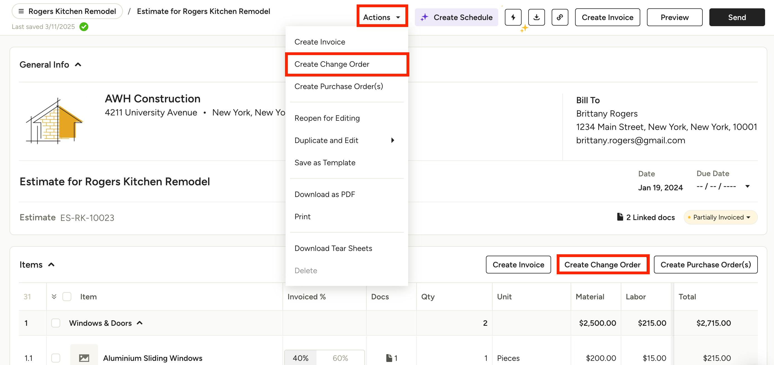Click the 40% invoiced progress bar
The width and height of the screenshot is (774, 365).
coord(300,358)
